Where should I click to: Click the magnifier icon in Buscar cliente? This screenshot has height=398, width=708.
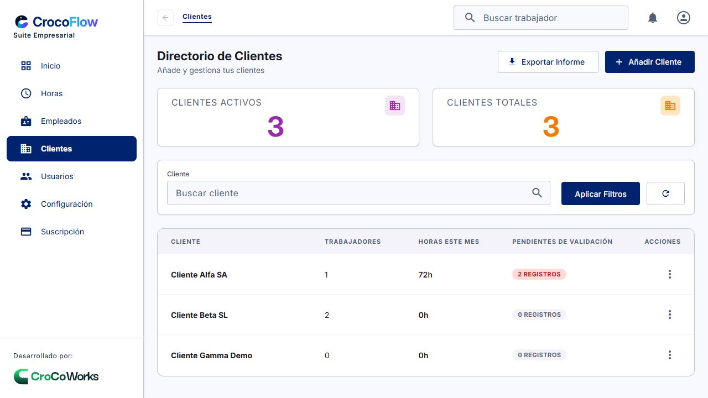pos(537,193)
